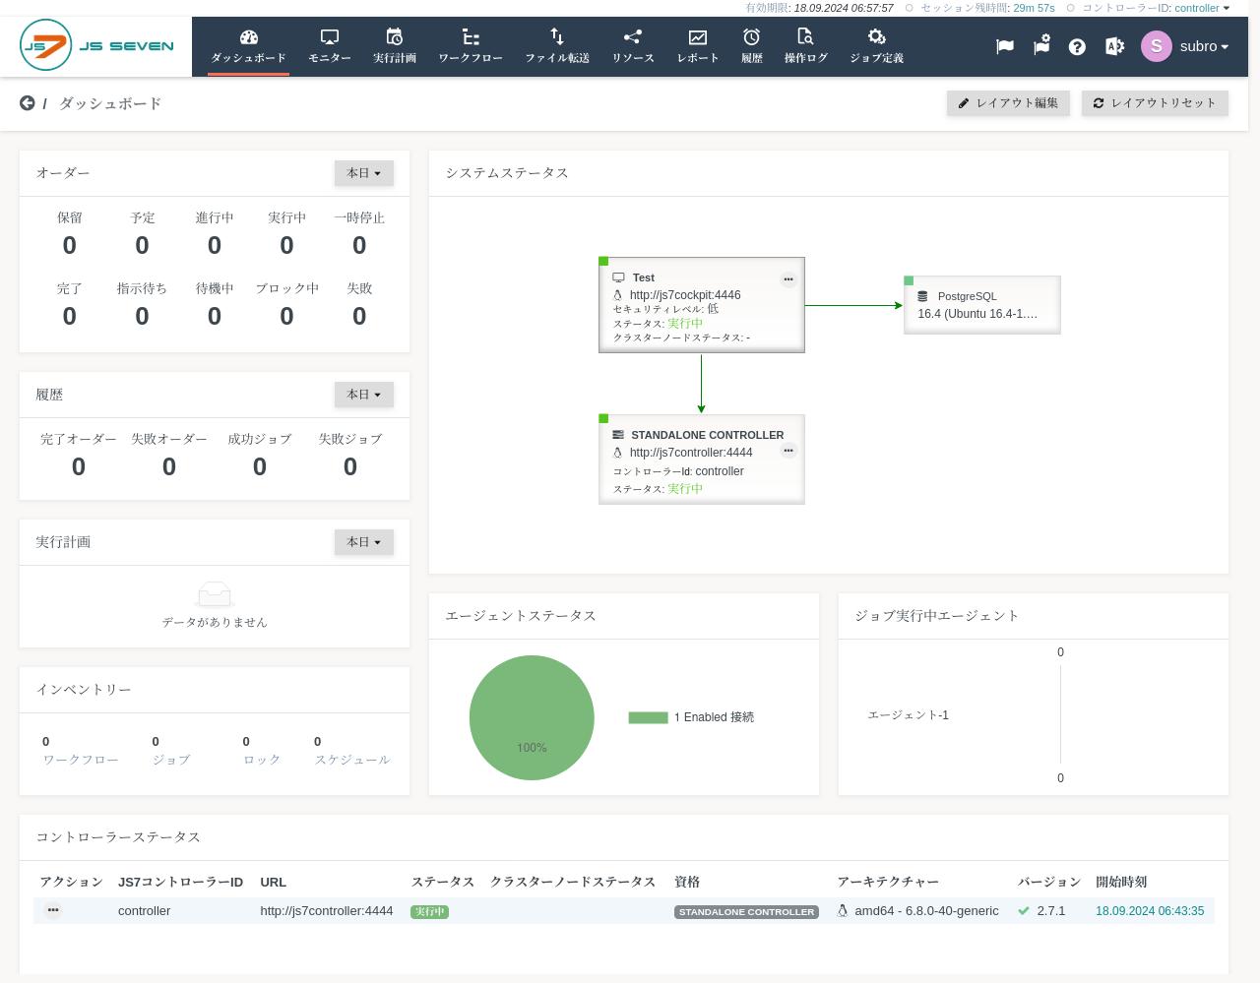This screenshot has height=983, width=1260.
Task: Click the 実行中 status badge in table
Action: point(429,912)
